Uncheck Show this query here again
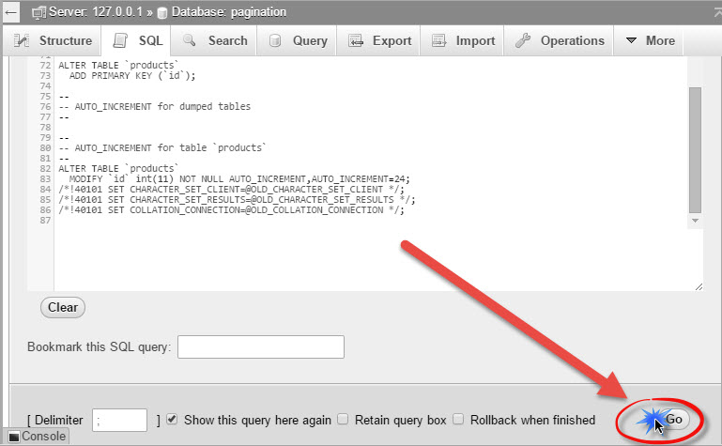 click(172, 420)
